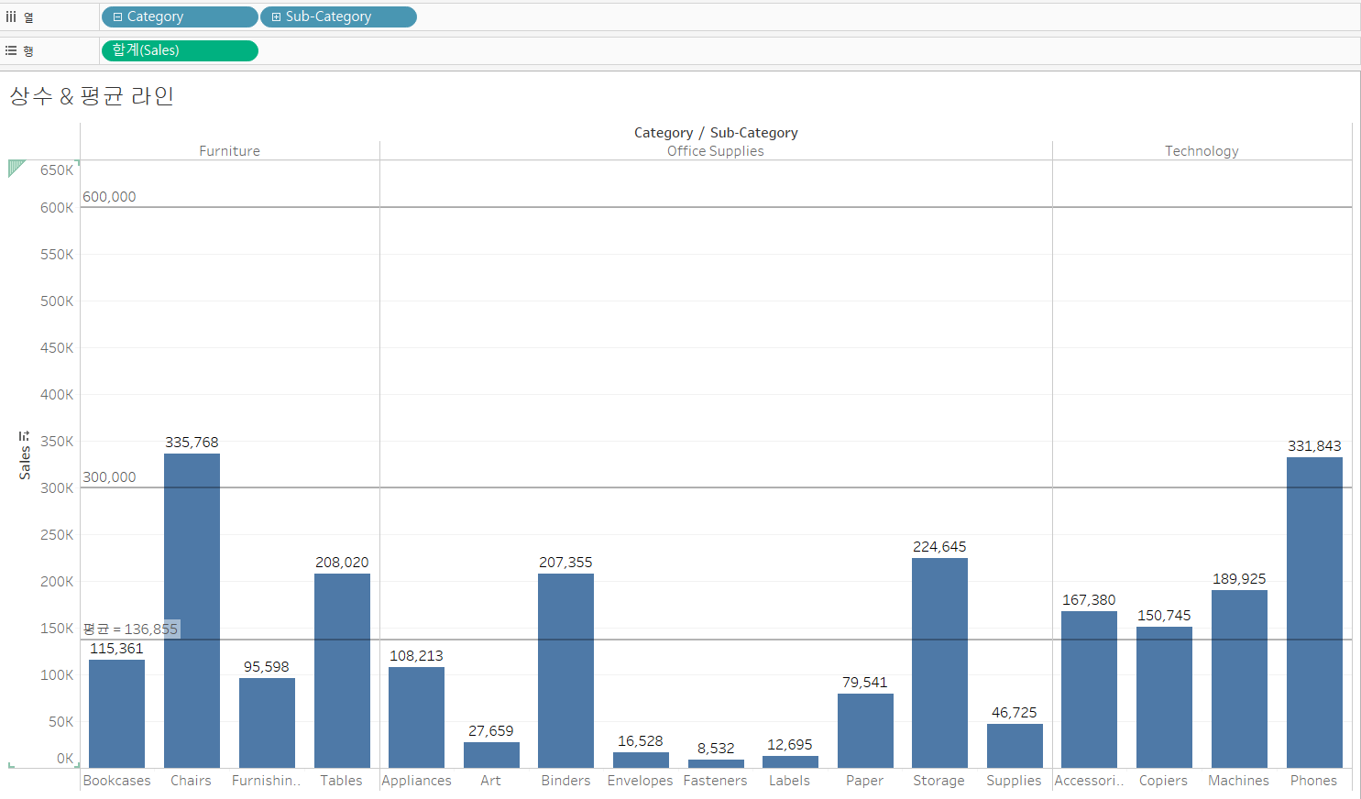Click the Category / Sub-Category header label
1361x799 pixels.
click(x=716, y=133)
